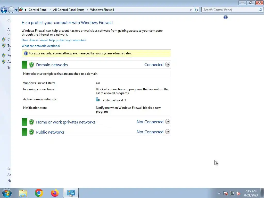Expand Home or work (private) networks
The height and width of the screenshot is (198, 264).
pyautogui.click(x=168, y=122)
